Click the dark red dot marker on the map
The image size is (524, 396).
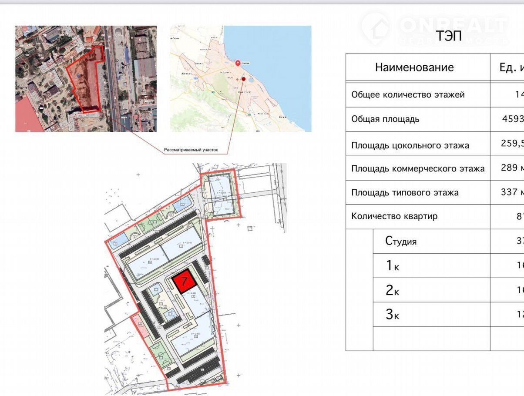click(x=243, y=79)
